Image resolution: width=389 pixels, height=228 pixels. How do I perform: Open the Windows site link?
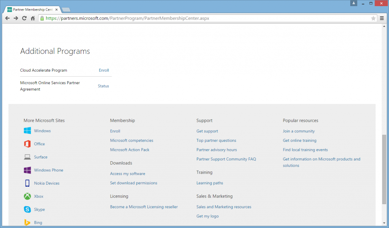(x=42, y=131)
